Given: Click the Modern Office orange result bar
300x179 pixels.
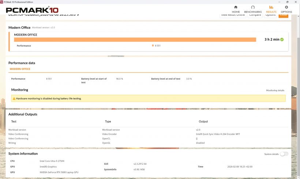Looking at the screenshot, I should (x=135, y=40).
